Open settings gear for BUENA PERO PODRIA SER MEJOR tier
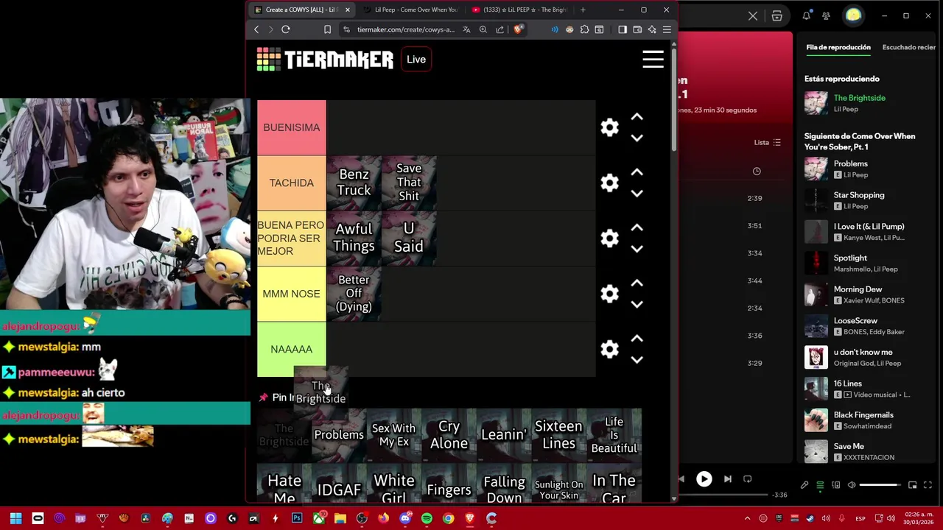Viewport: 943px width, 530px height. pos(609,239)
